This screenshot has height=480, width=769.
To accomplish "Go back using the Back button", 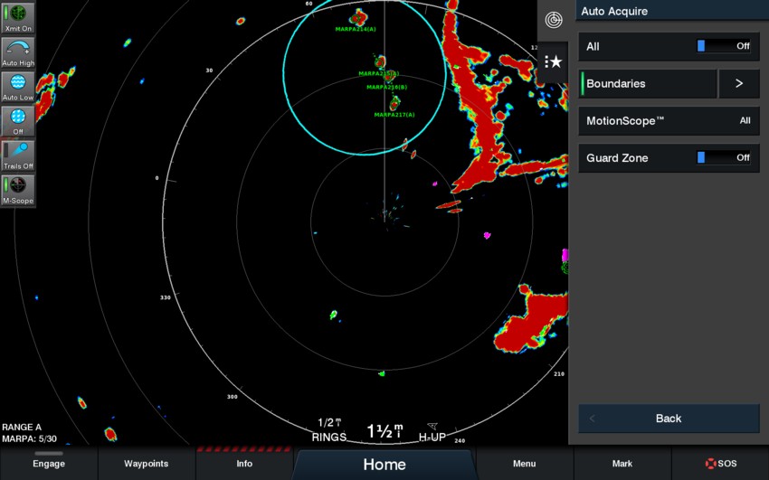I will (669, 419).
